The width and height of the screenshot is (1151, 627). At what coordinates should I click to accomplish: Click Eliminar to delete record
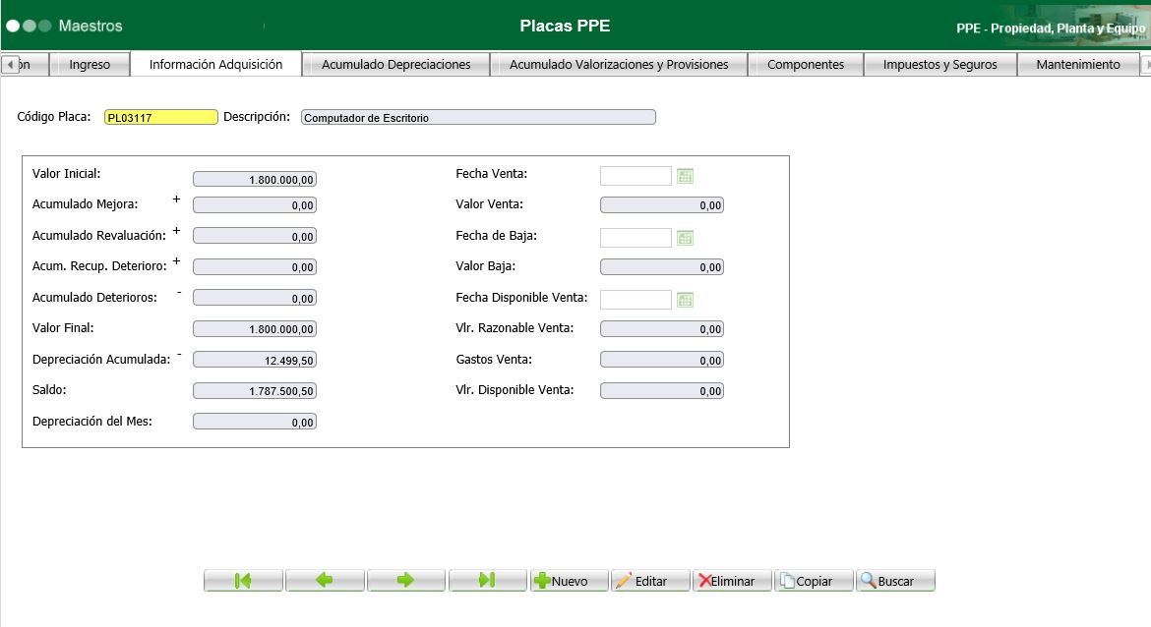point(732,581)
